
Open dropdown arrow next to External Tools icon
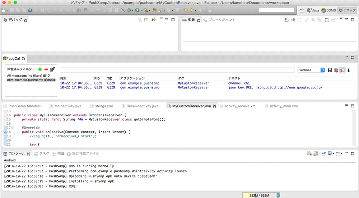(x=149, y=10)
